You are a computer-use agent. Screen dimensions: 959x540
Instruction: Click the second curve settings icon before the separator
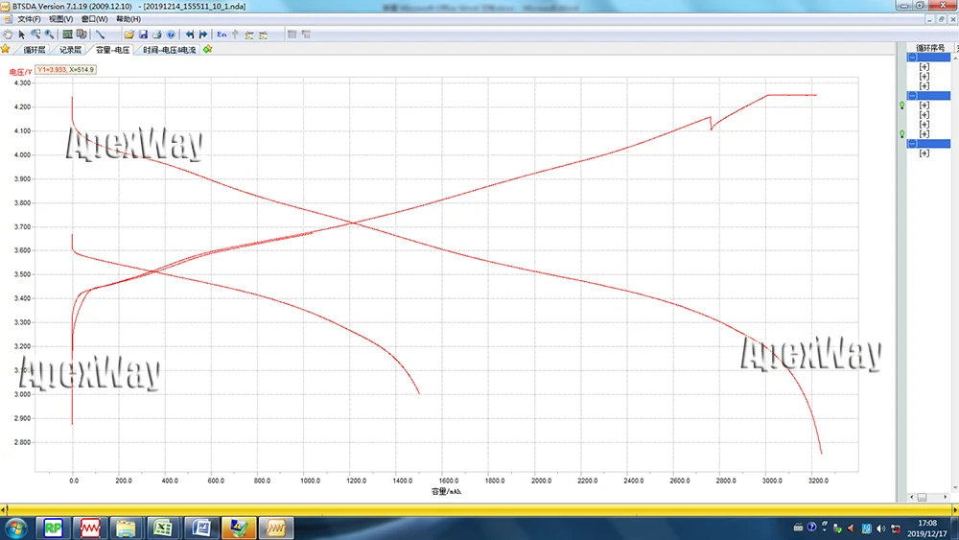click(x=263, y=35)
